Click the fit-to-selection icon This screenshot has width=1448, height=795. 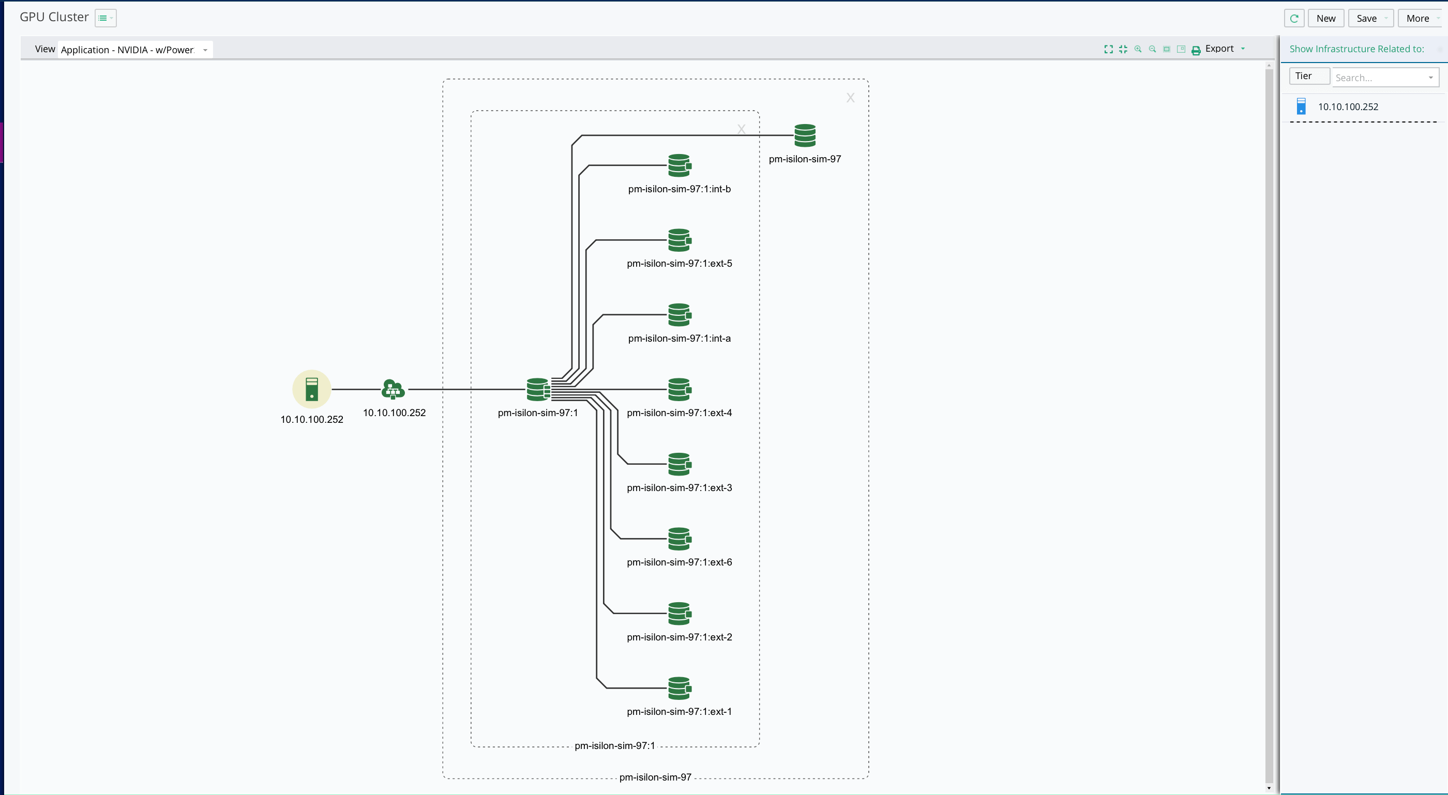click(1166, 50)
